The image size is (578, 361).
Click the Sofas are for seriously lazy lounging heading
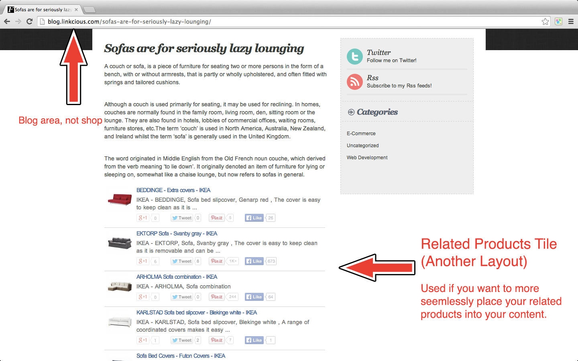(x=204, y=49)
